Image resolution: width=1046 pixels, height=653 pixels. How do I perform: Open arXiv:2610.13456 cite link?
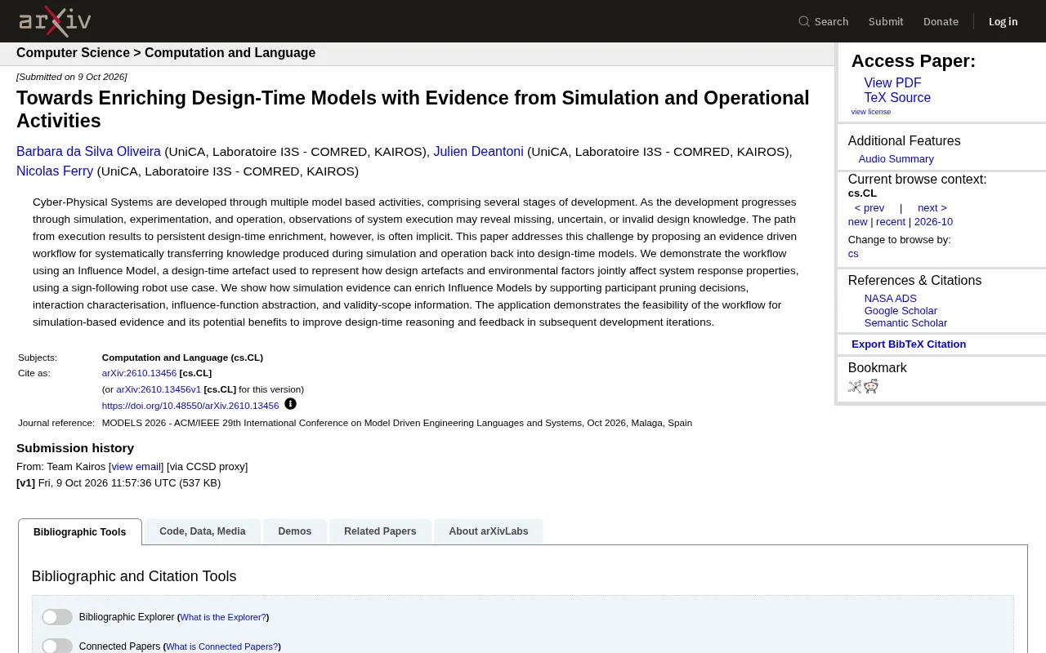(x=139, y=373)
